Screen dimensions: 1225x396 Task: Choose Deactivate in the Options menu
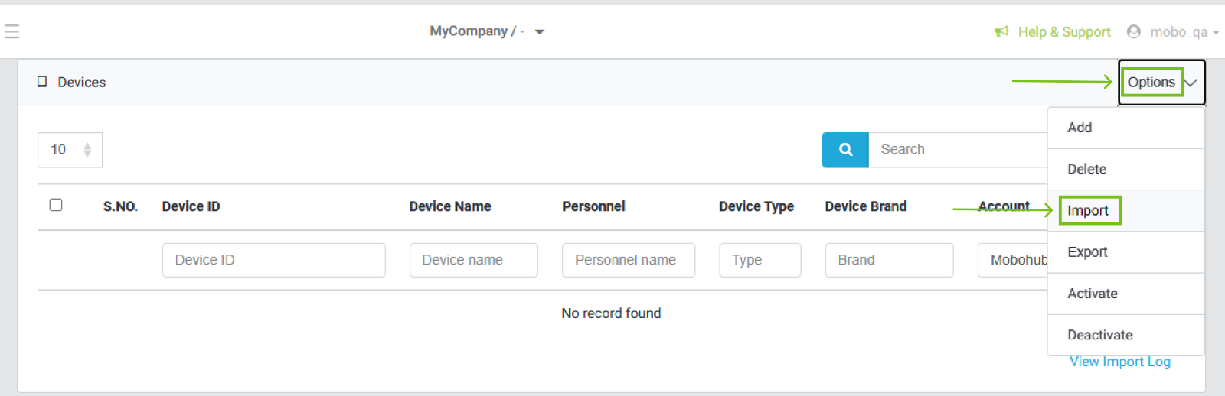click(x=1099, y=335)
